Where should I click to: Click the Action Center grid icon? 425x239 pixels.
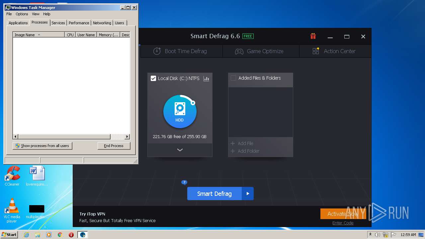pos(316,51)
